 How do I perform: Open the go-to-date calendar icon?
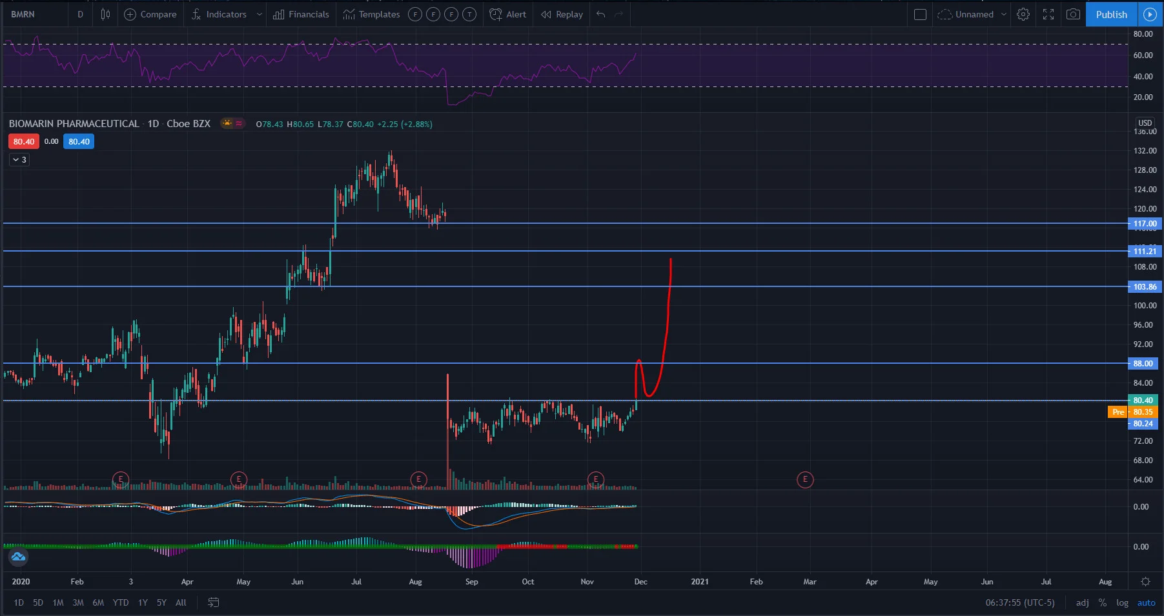pyautogui.click(x=214, y=602)
